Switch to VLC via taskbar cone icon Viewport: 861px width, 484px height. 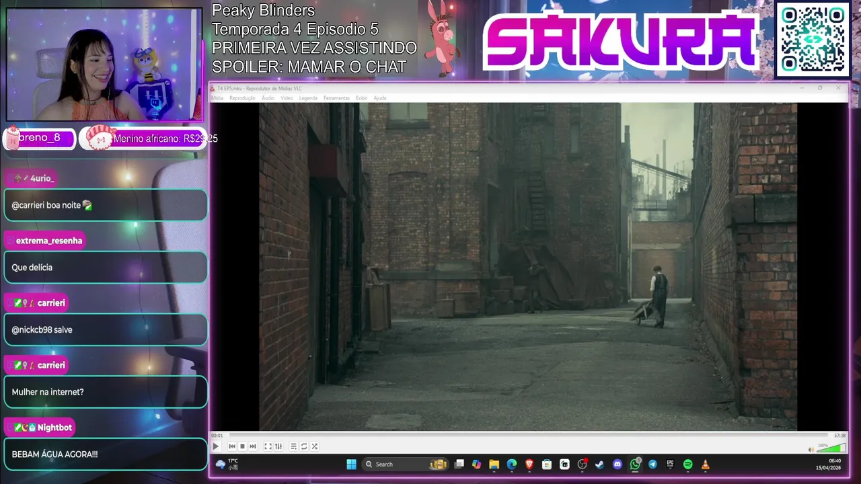point(705,464)
